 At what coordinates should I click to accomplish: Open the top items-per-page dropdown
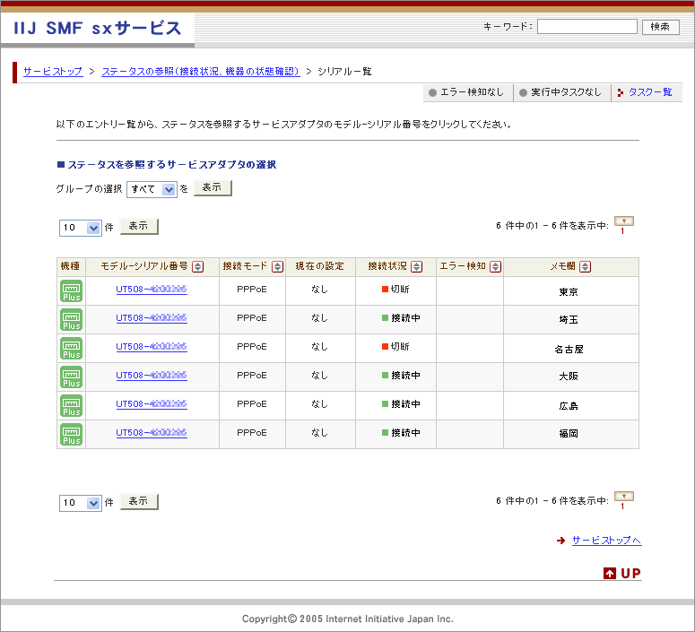tap(81, 228)
